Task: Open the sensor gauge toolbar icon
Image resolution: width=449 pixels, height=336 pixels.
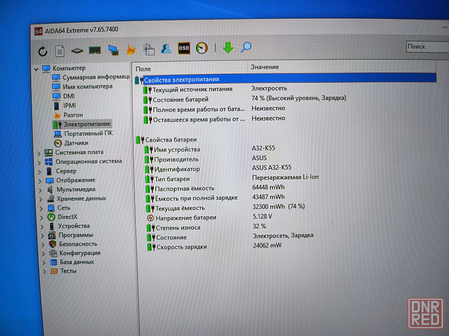Action: (202, 48)
